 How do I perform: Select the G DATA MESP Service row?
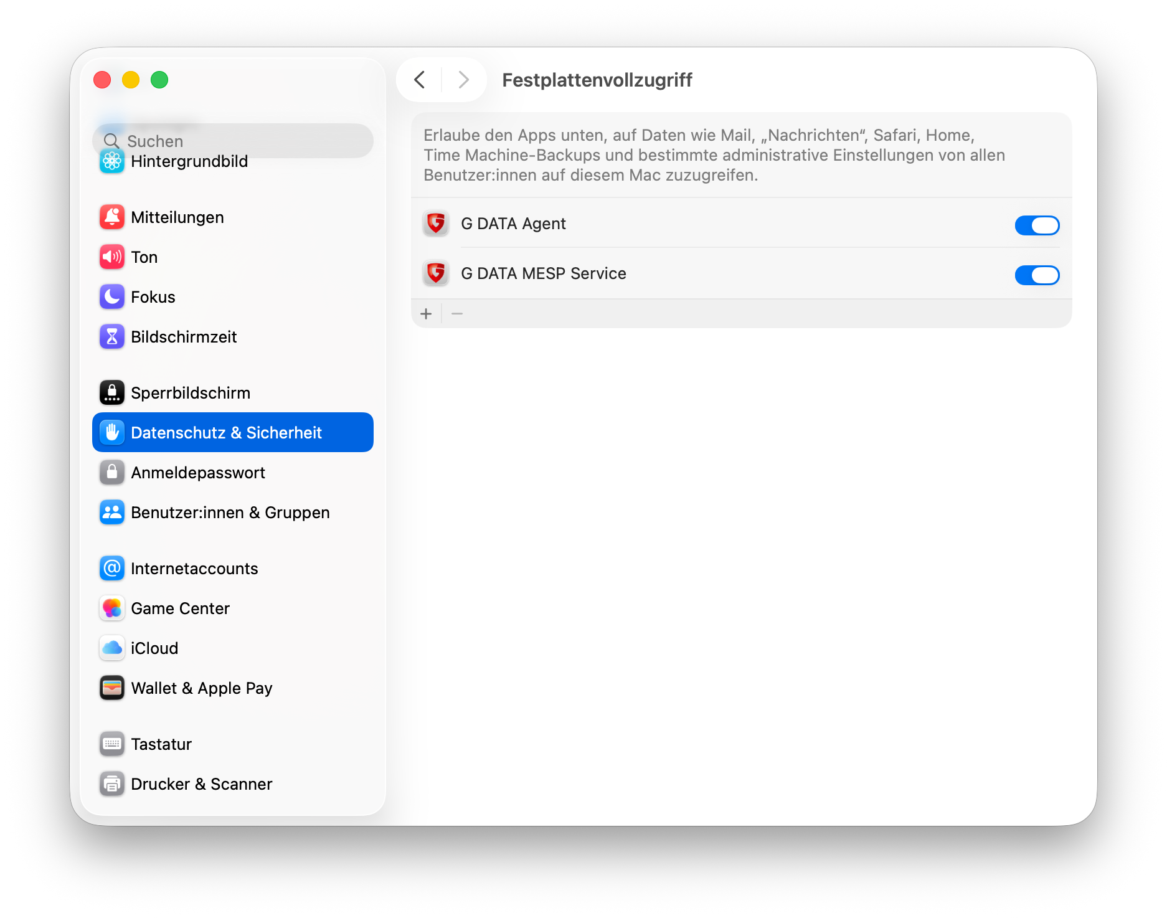tap(685, 274)
